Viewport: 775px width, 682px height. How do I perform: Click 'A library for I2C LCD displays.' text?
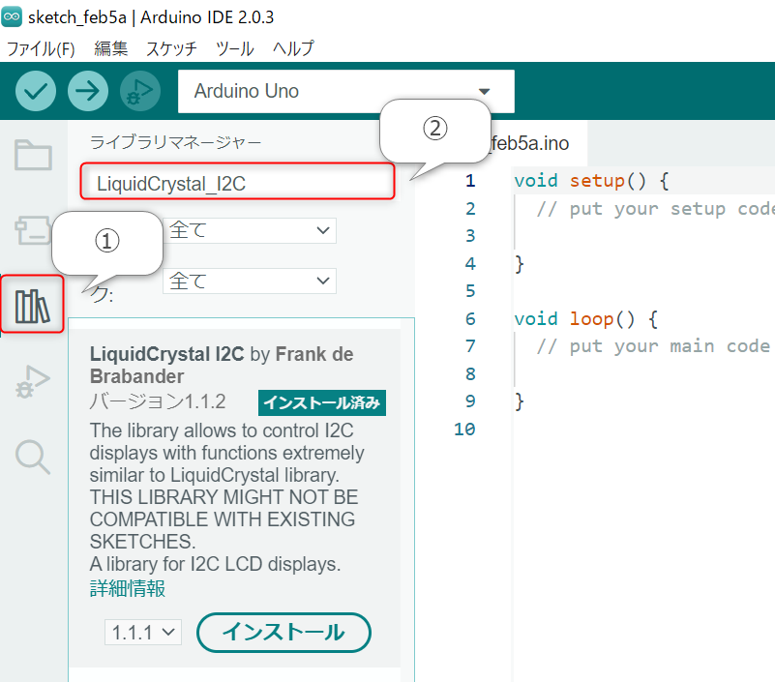click(x=215, y=564)
